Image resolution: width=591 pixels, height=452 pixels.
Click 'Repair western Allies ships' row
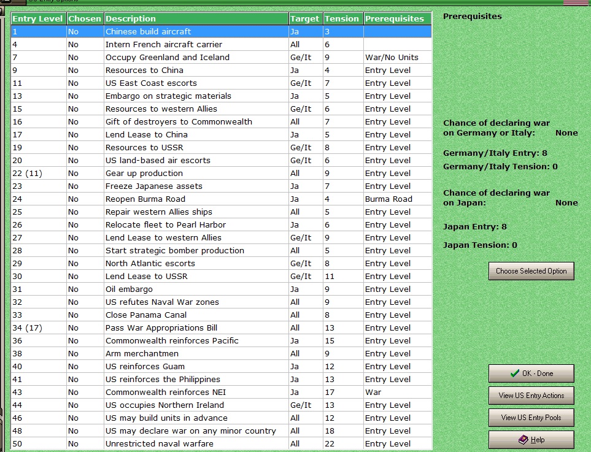click(222, 212)
